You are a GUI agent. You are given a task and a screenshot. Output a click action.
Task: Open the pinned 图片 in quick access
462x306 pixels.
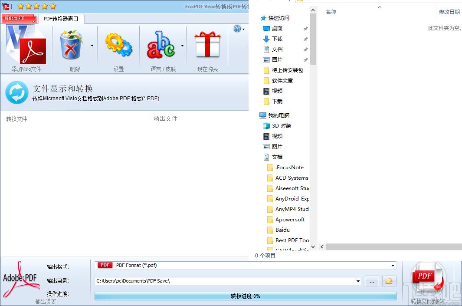pyautogui.click(x=272, y=60)
